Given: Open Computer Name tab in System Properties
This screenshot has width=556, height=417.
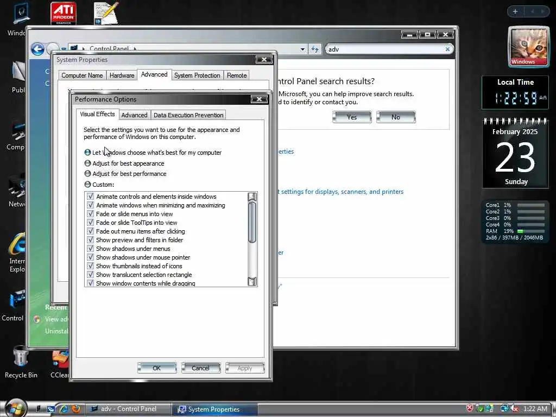Looking at the screenshot, I should coord(82,75).
